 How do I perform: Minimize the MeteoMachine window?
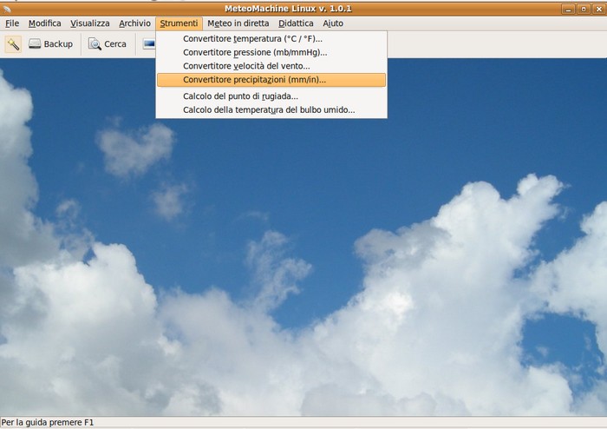(568, 10)
